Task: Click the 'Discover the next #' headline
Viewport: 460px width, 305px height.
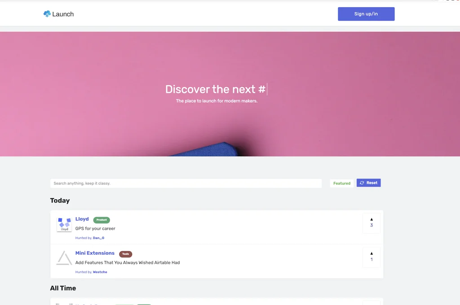Action: click(x=215, y=89)
